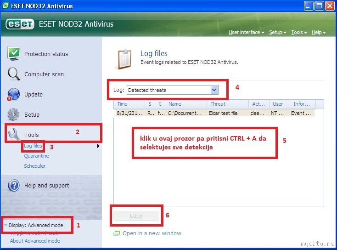337x250 pixels.
Task: Click the Copy button
Action: pyautogui.click(x=136, y=216)
